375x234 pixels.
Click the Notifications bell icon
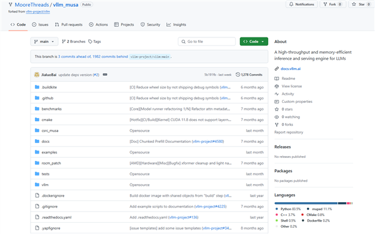point(291,4)
